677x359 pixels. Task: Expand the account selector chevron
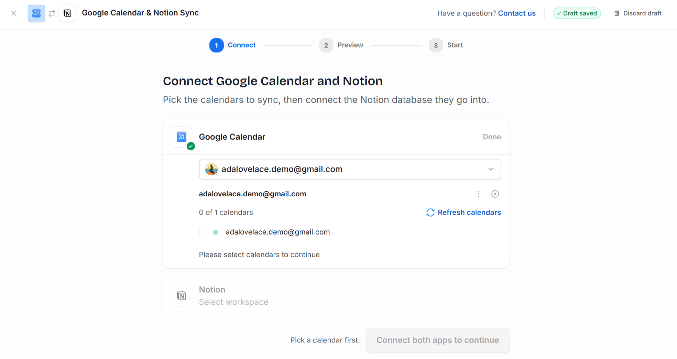tap(491, 169)
